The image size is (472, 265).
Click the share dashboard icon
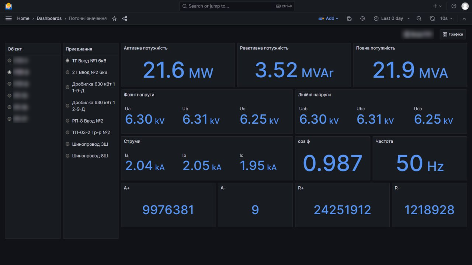[125, 18]
